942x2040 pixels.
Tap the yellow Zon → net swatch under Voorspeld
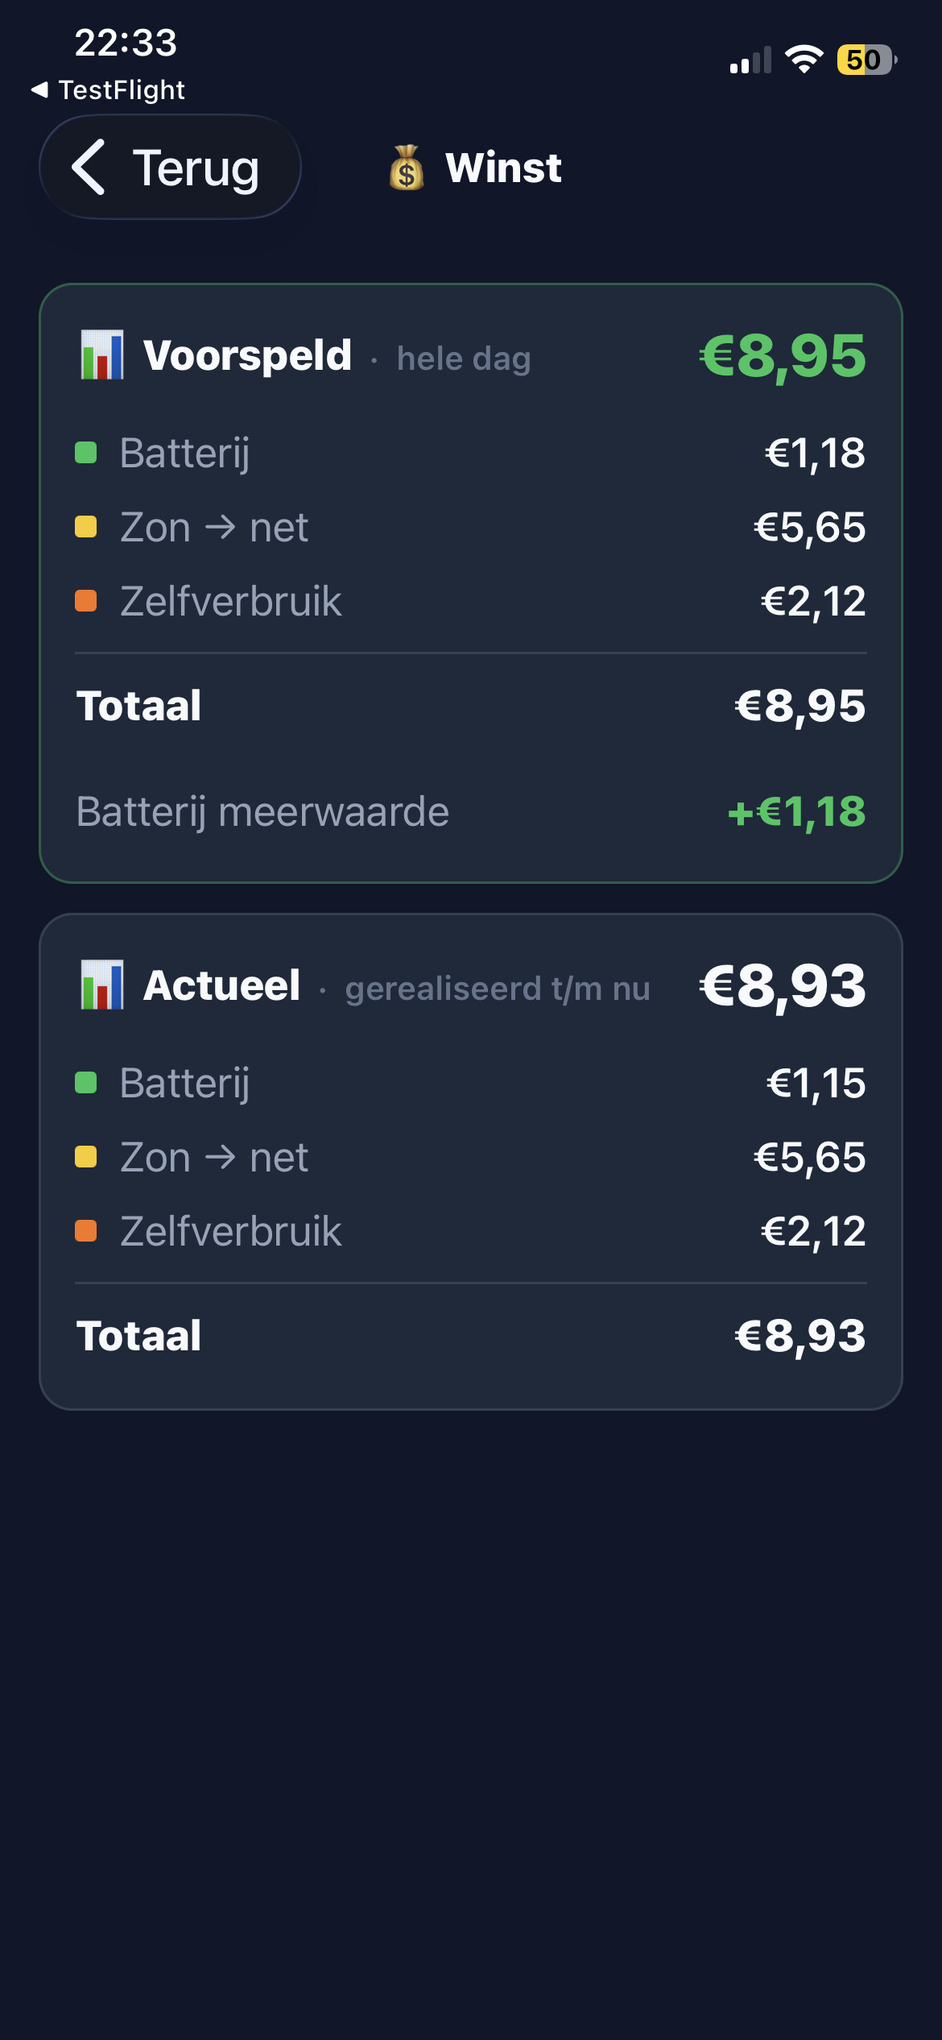point(86,527)
